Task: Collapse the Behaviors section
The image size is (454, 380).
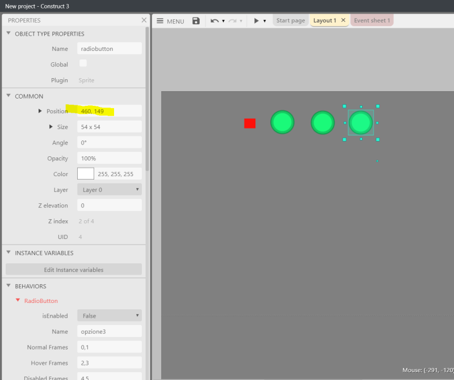Action: 9,285
